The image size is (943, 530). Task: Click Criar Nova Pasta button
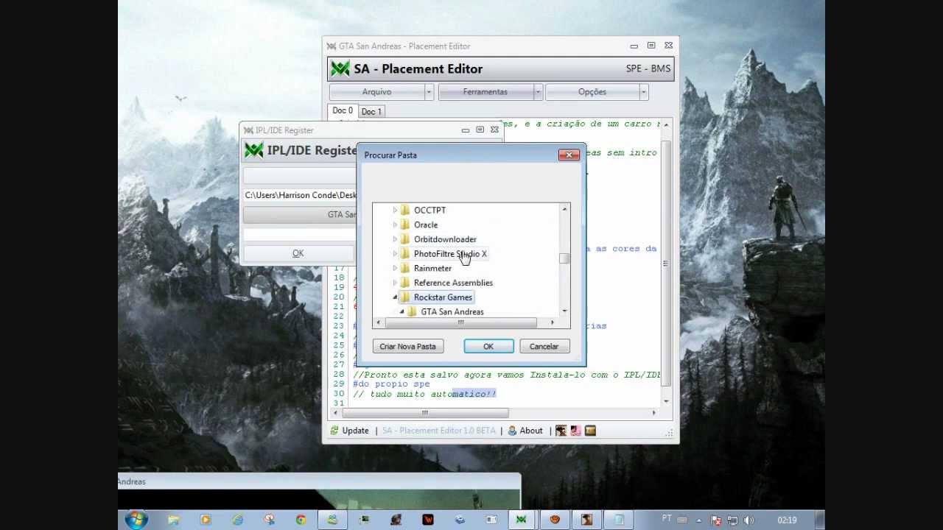click(407, 346)
